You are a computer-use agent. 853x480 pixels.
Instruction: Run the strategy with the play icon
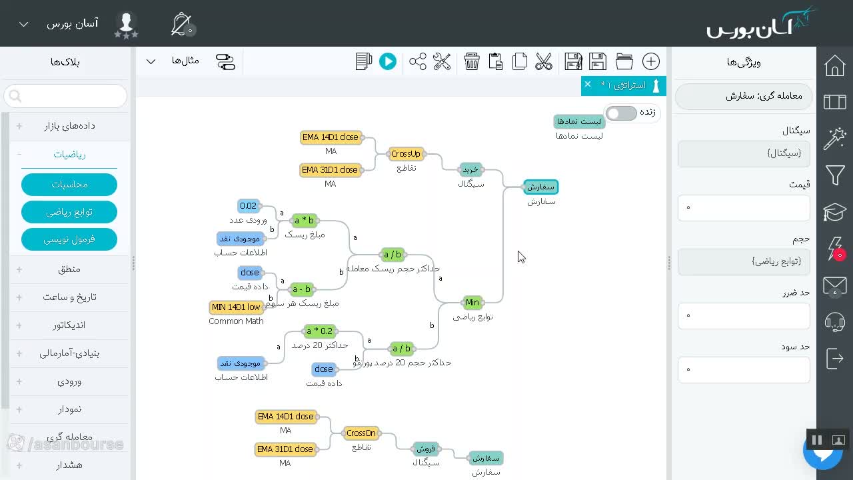[x=387, y=61]
